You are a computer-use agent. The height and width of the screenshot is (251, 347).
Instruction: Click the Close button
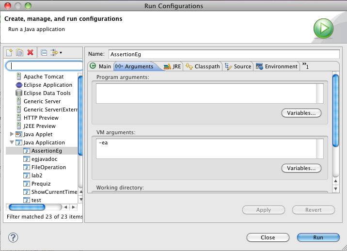click(268, 237)
